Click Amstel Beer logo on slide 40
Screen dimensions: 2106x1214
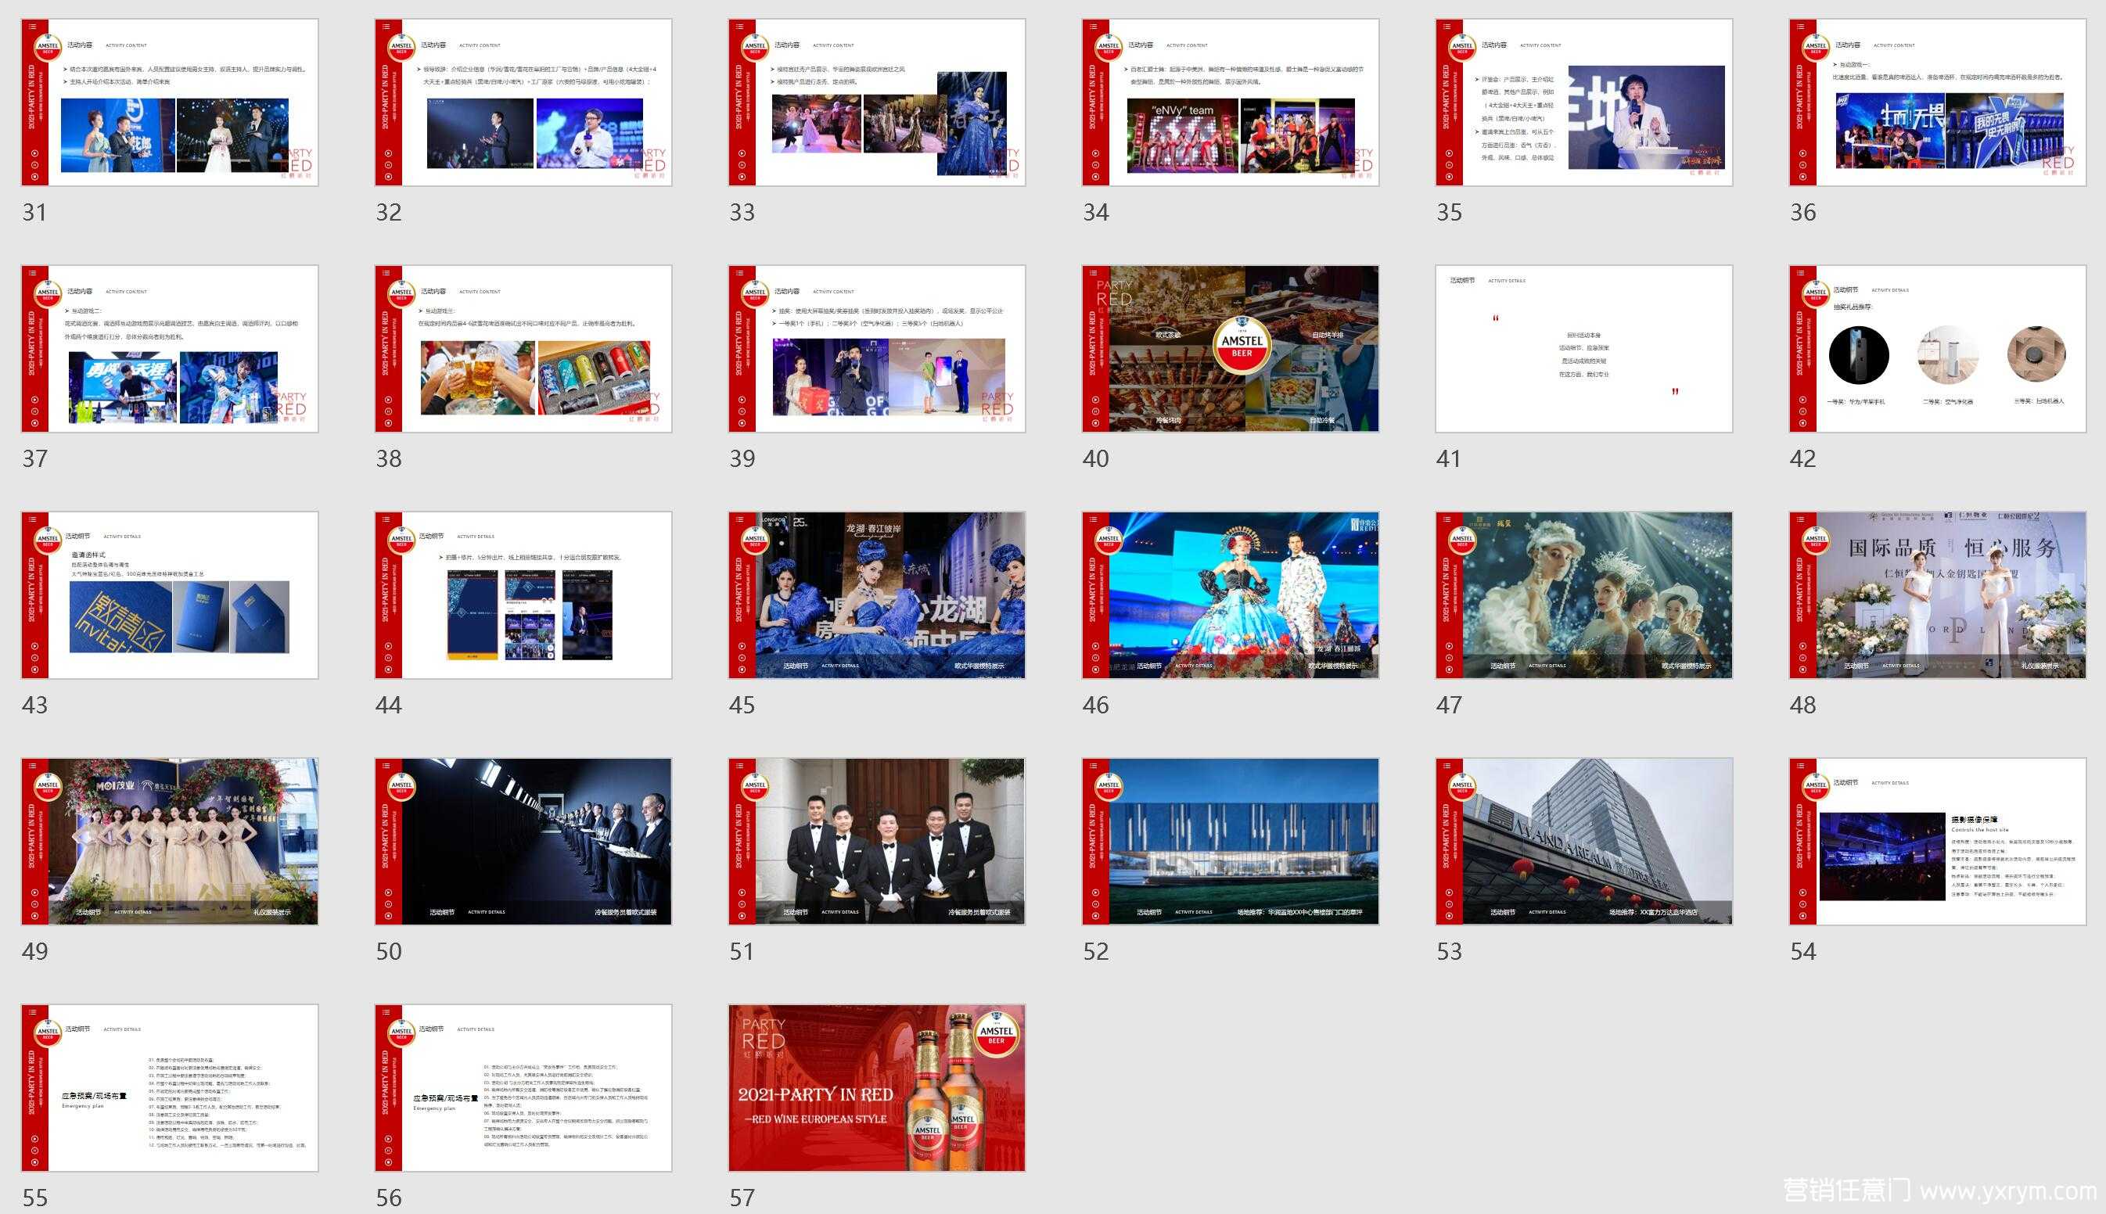point(1242,345)
